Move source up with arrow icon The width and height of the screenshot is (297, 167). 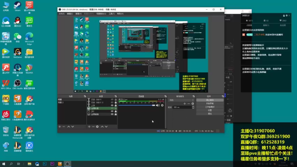[x=102, y=127]
